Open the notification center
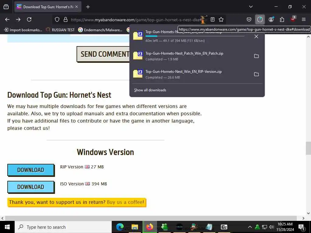This screenshot has height=233, width=311. pyautogui.click(x=301, y=227)
